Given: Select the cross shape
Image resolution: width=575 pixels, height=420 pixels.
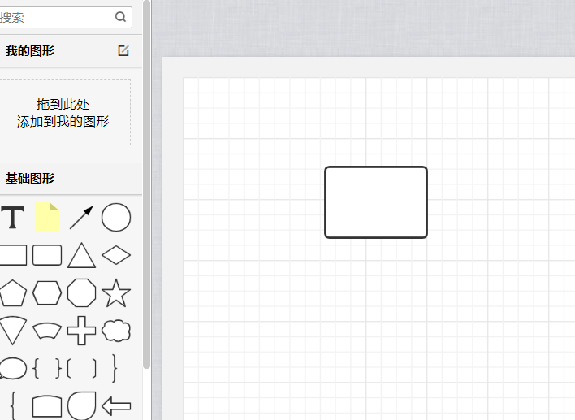Looking at the screenshot, I should point(81,331).
